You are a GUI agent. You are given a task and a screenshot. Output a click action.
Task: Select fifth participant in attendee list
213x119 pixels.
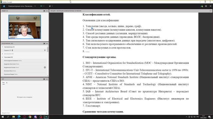tap(24, 74)
